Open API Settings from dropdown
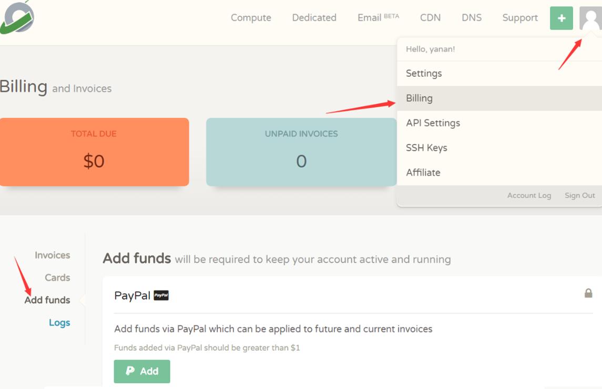 (x=433, y=123)
